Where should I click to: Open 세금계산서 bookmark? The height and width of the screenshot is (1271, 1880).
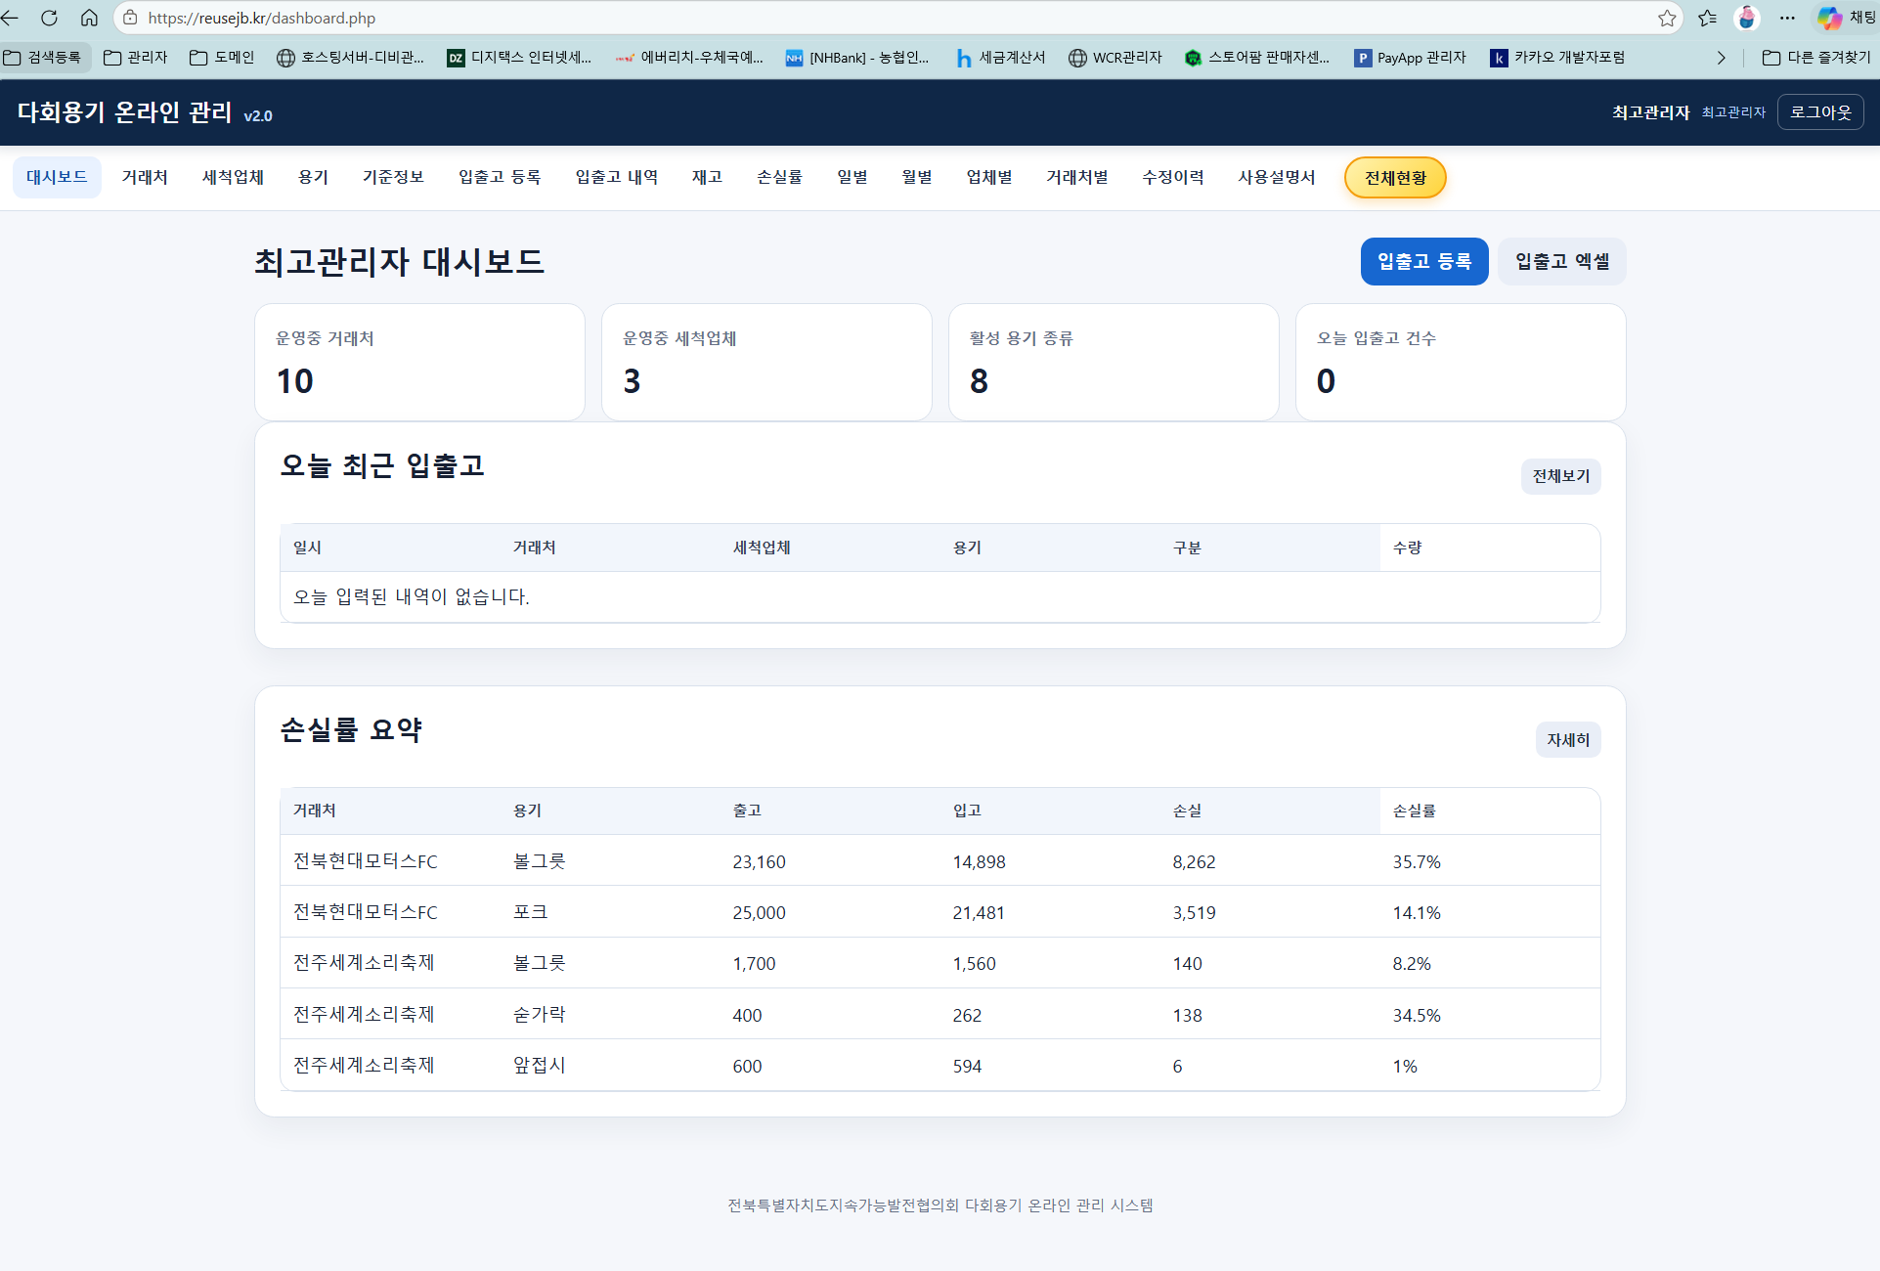coord(1000,58)
